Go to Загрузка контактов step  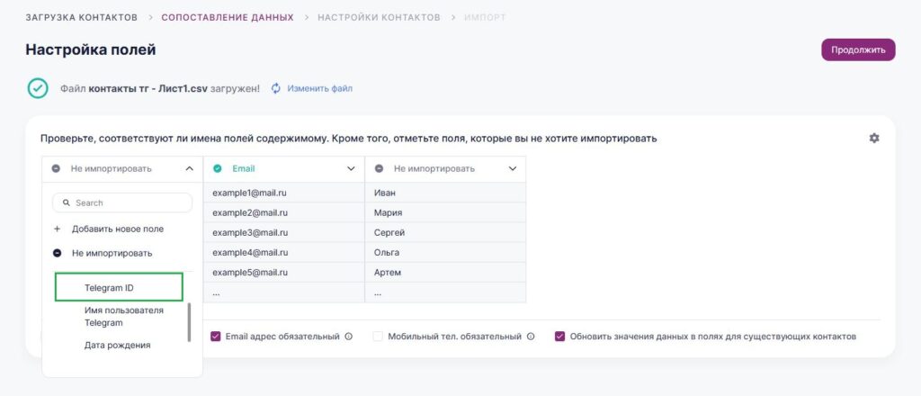click(x=82, y=17)
